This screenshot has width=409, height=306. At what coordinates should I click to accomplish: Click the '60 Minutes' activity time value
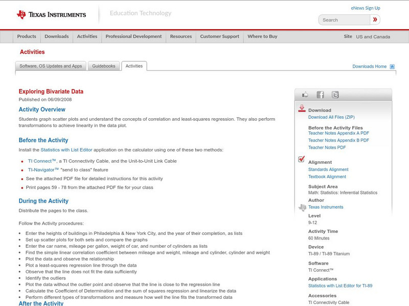(x=319, y=238)
